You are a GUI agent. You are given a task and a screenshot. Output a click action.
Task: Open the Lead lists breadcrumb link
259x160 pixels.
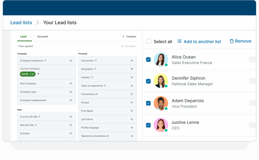point(21,22)
